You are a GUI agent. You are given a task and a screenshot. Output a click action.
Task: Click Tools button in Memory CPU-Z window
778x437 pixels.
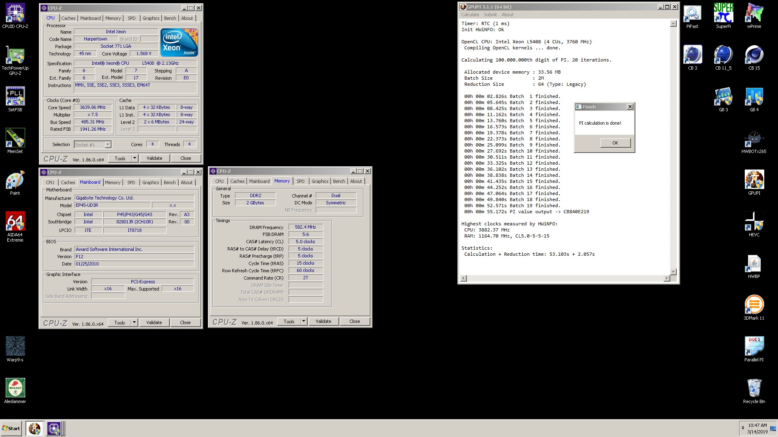pyautogui.click(x=289, y=321)
